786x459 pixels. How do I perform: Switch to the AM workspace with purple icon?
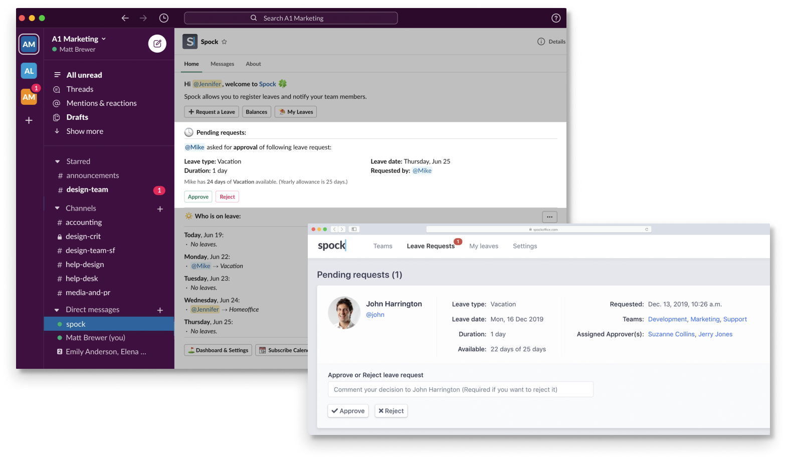tap(29, 44)
